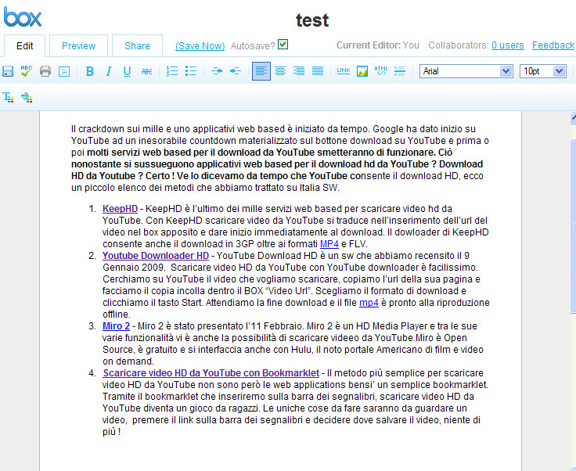Open the Feedback link

click(553, 45)
